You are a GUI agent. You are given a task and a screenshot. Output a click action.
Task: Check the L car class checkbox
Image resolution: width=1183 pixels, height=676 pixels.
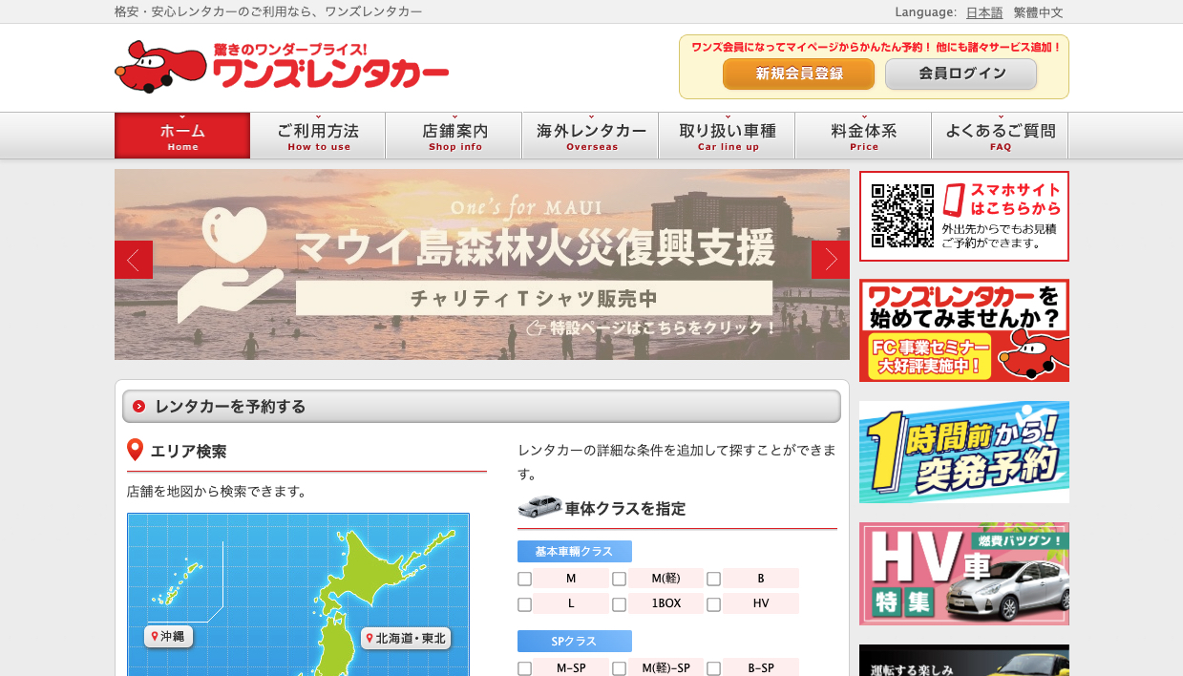(x=524, y=604)
